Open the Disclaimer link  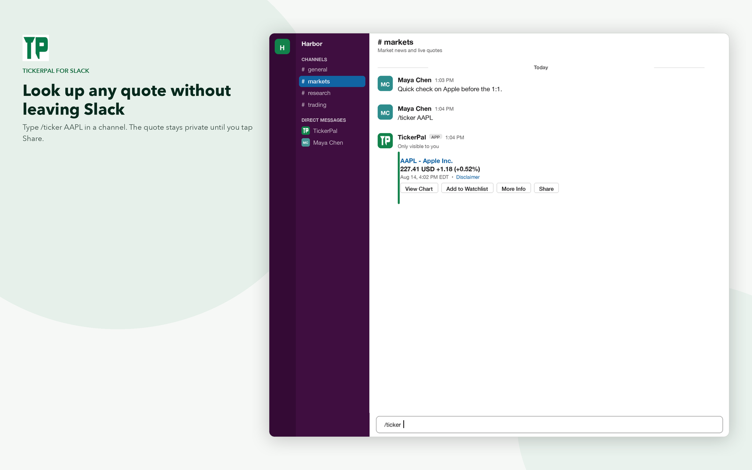[x=468, y=177]
